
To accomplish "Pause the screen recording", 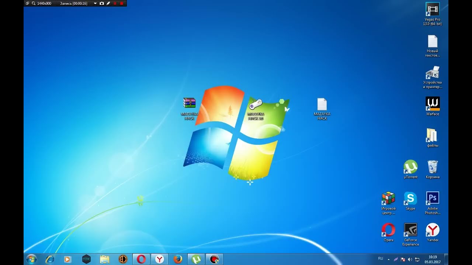I will pyautogui.click(x=115, y=3).
